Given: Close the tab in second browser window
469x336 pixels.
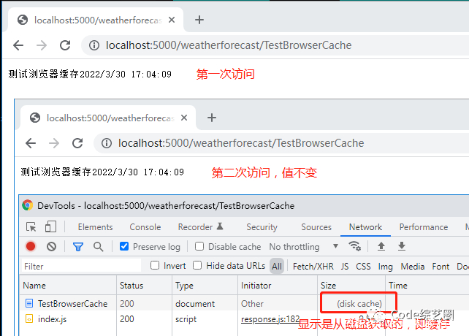Looking at the screenshot, I should (x=184, y=118).
